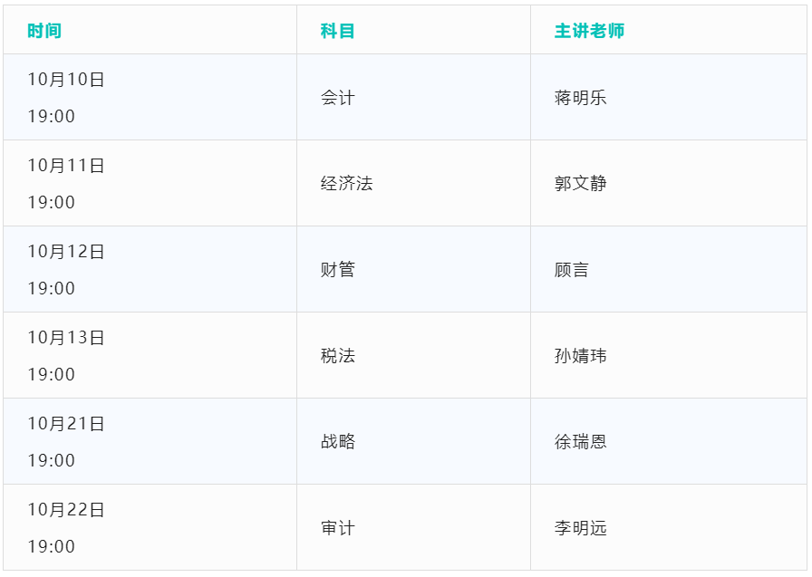
Task: Click teacher name 李明远
Action: 580,528
